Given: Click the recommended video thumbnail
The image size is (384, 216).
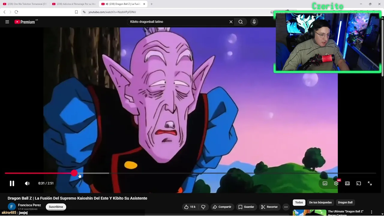Looking at the screenshot, I should tap(310, 213).
